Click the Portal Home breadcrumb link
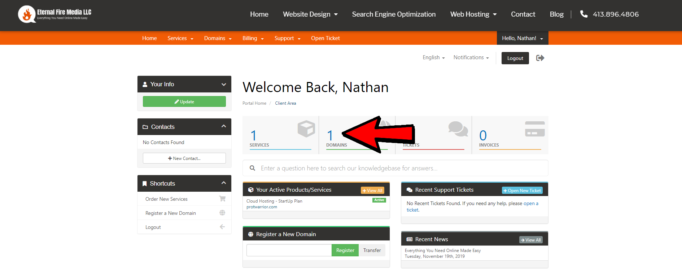This screenshot has height=278, width=682. [x=254, y=103]
